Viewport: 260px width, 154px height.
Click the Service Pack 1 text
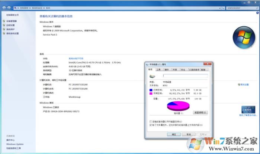point(50,35)
